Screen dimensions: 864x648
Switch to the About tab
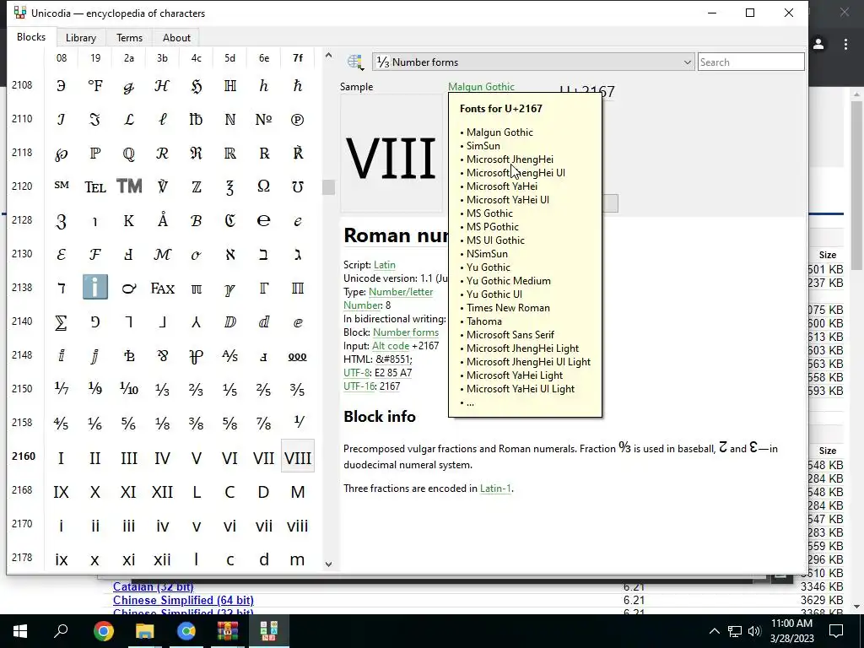[x=176, y=37]
